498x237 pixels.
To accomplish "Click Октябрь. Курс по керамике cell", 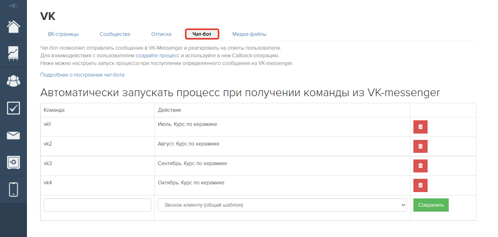I will 282,186.
